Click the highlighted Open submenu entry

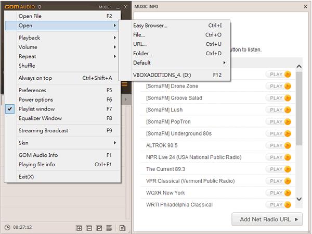(62, 26)
